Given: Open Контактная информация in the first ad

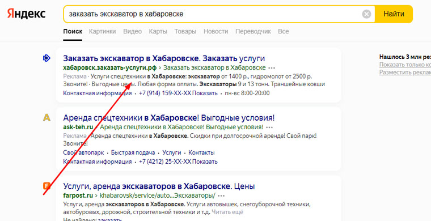Looking at the screenshot, I should tap(98, 93).
